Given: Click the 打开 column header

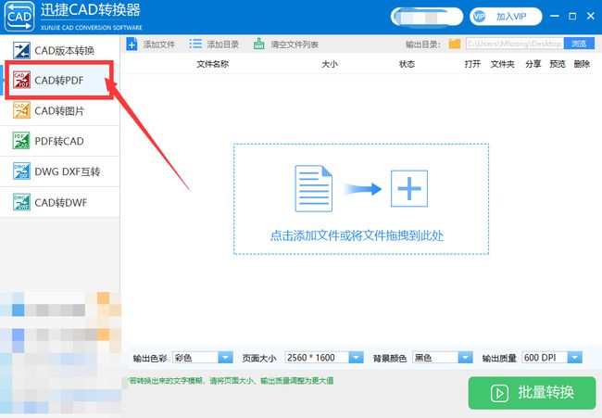Looking at the screenshot, I should click(472, 64).
